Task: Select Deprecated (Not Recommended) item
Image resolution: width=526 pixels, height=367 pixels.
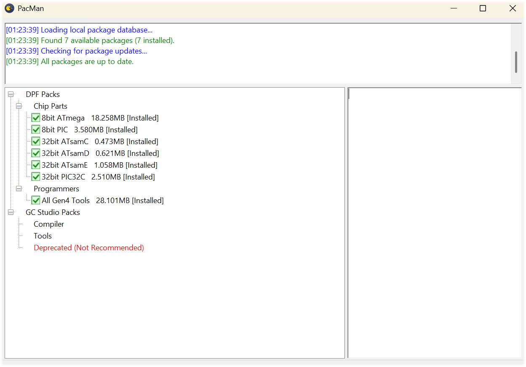Action: click(89, 248)
